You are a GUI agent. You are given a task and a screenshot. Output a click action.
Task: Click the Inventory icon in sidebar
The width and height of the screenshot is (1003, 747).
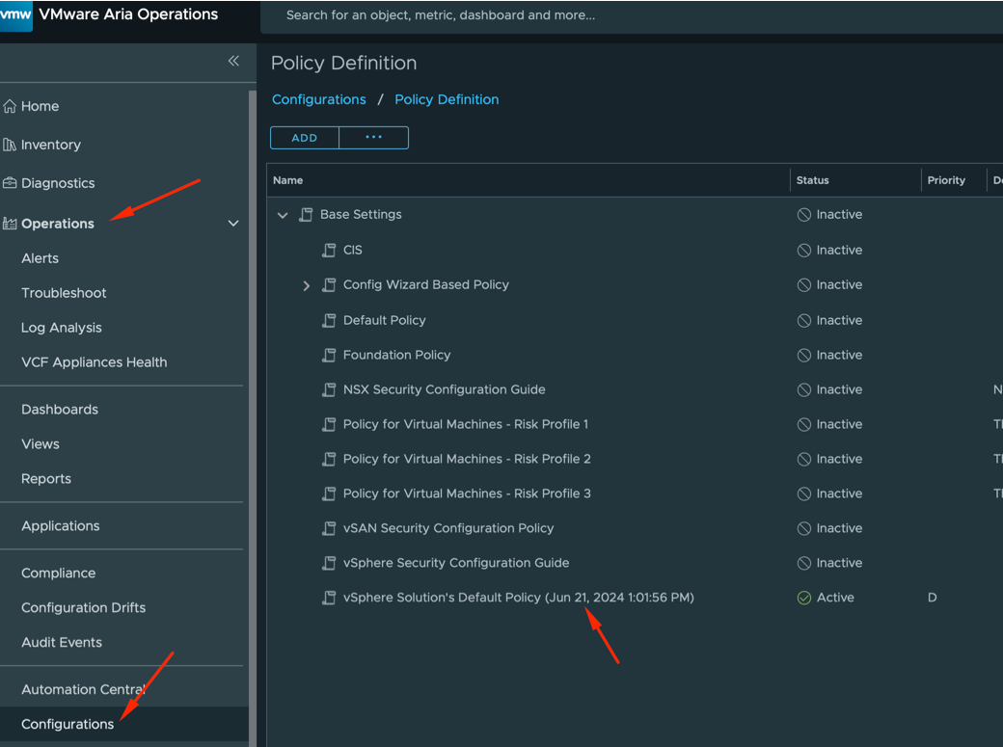(10, 145)
